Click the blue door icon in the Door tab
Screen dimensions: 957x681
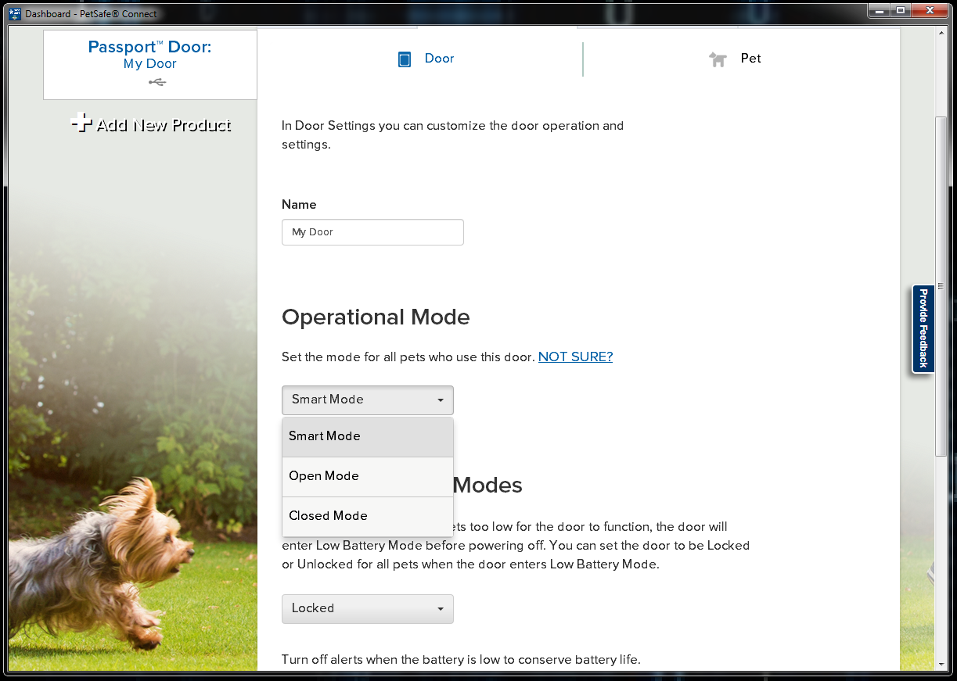tap(405, 59)
